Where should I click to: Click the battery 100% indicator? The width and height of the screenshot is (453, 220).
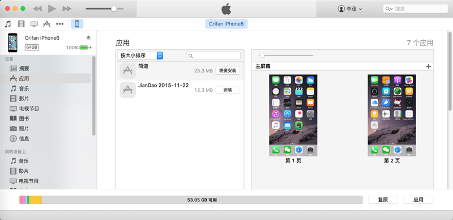click(79, 48)
